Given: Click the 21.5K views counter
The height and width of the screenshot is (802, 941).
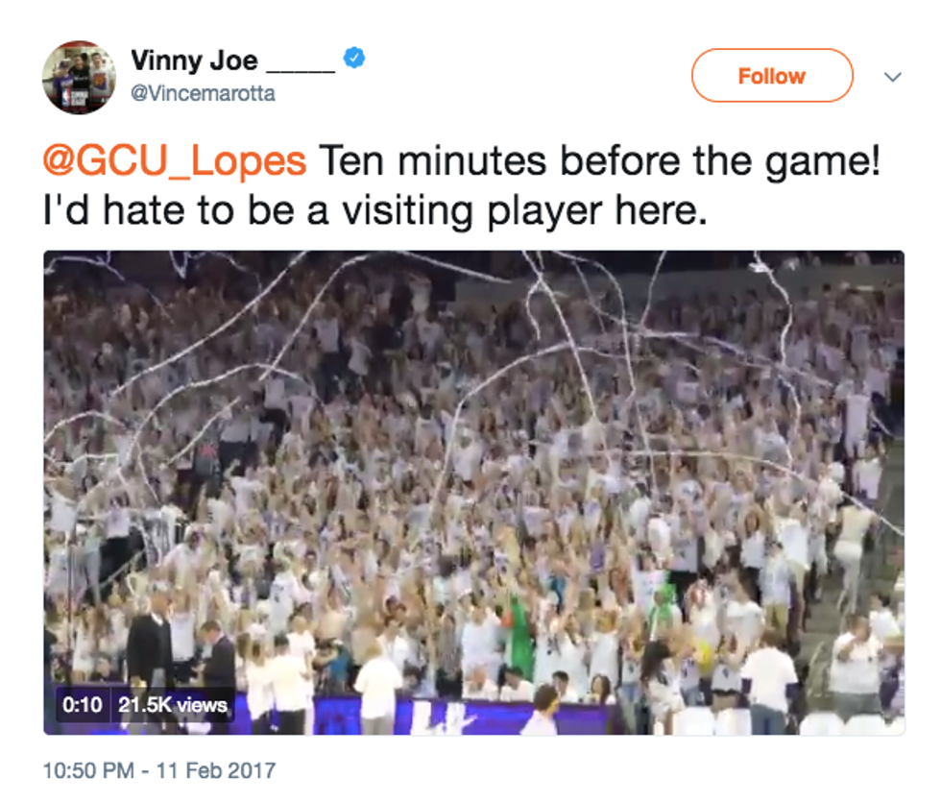Looking at the screenshot, I should (173, 706).
